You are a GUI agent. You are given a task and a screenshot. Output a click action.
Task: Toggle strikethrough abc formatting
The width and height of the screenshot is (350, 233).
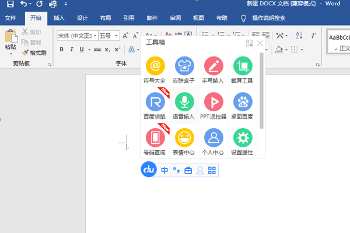click(97, 50)
